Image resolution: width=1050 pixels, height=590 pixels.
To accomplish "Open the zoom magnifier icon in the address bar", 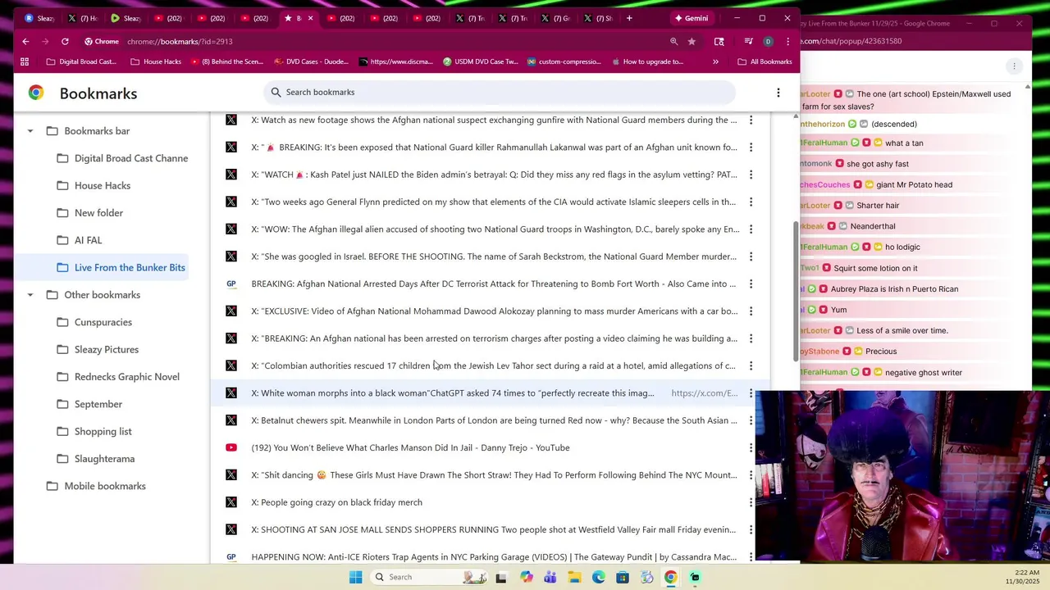I will click(674, 41).
